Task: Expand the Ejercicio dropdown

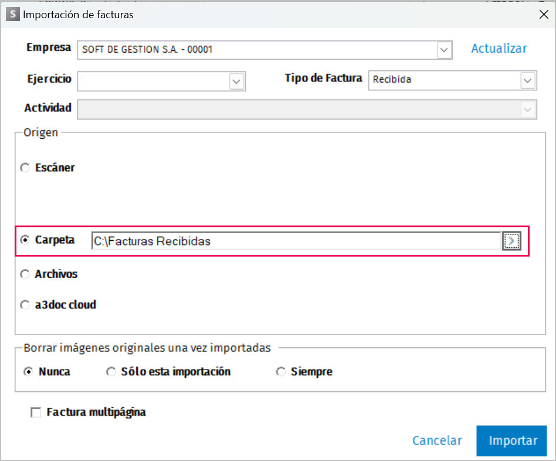Action: (236, 81)
